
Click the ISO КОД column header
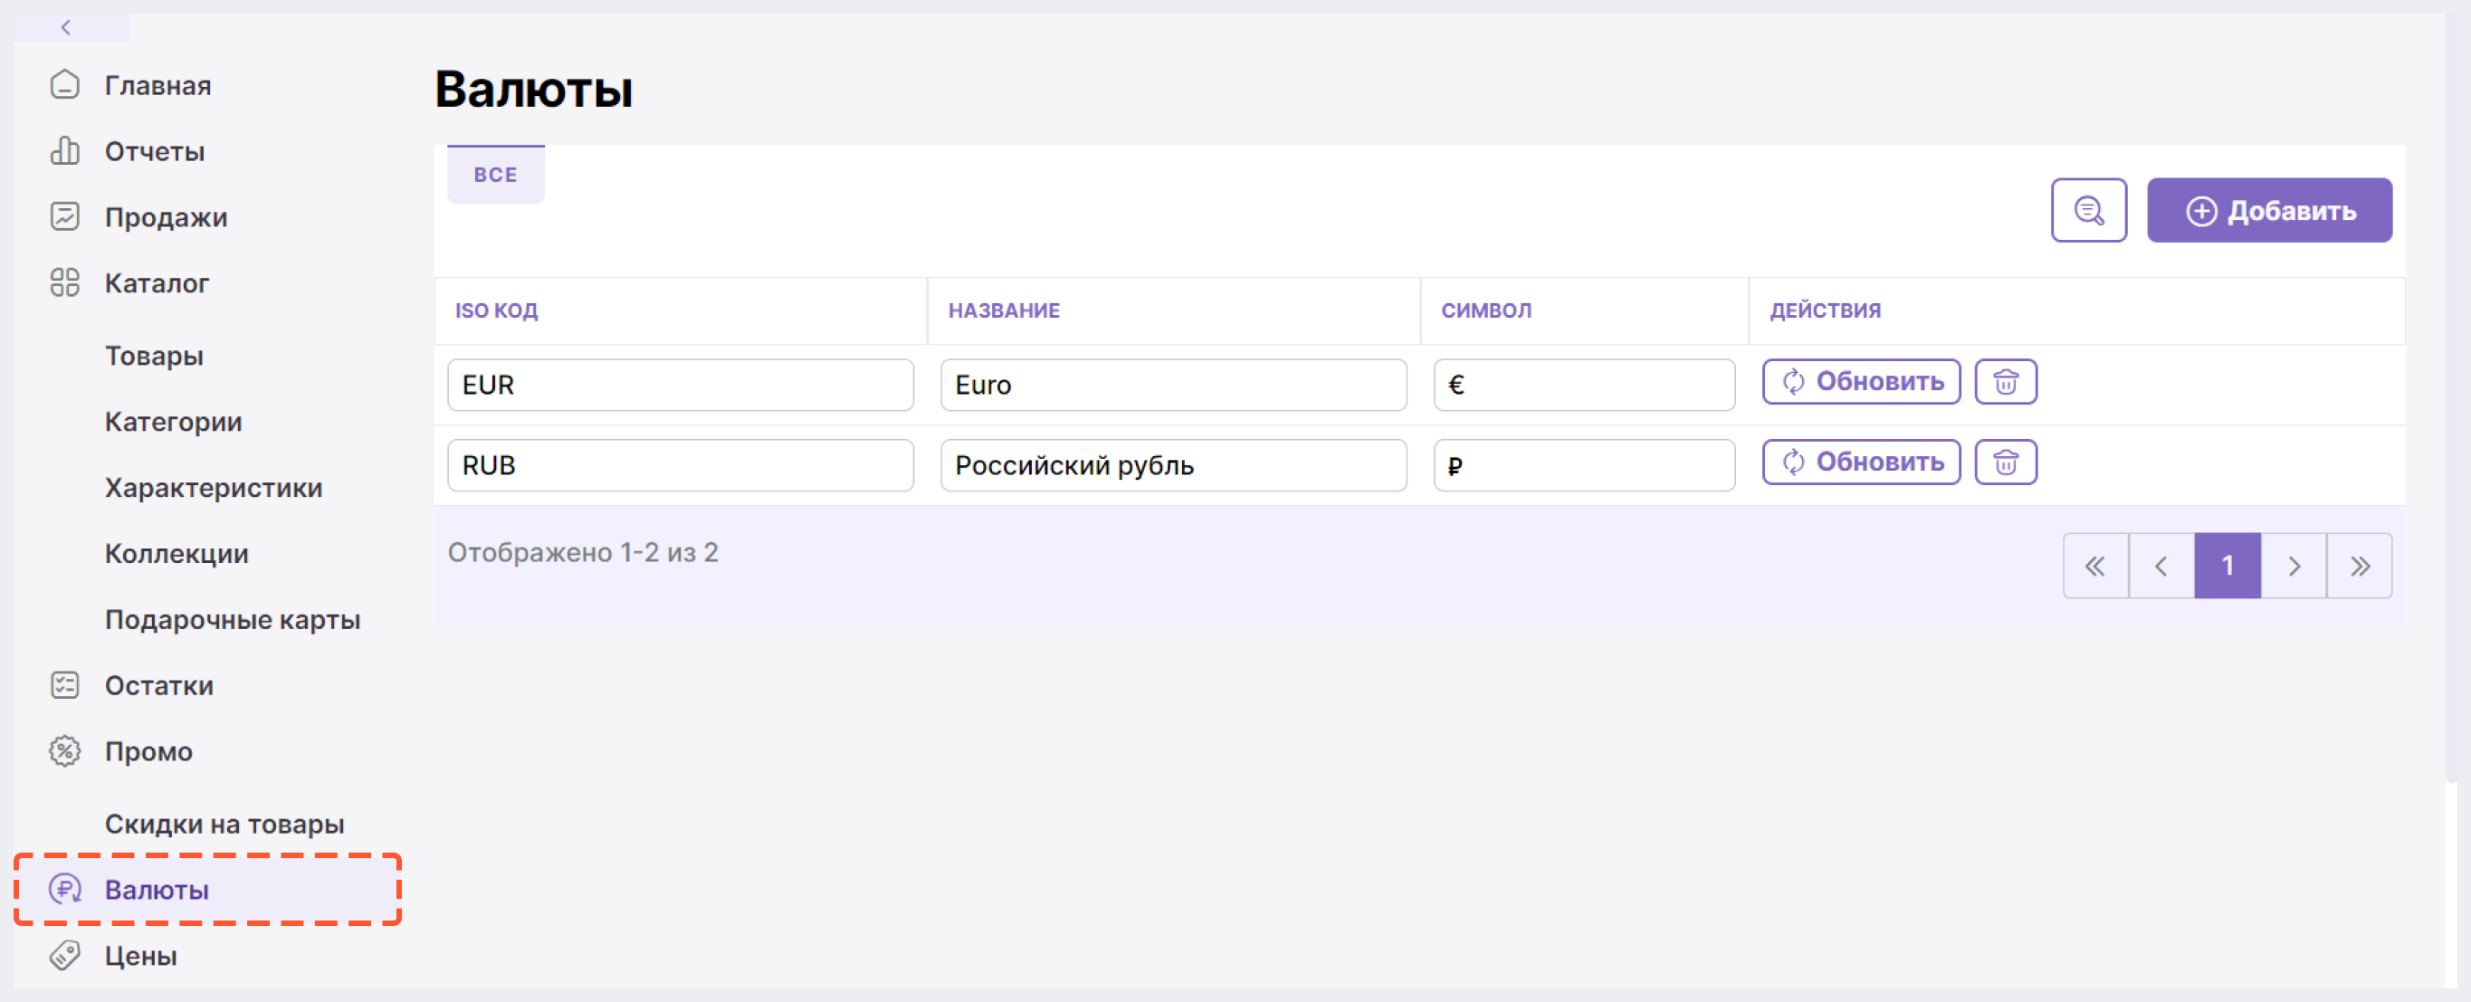click(x=496, y=310)
